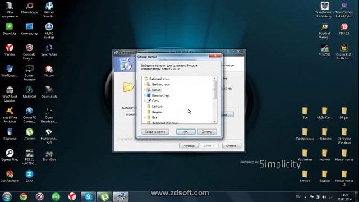Open the Victory desktop icon

[x=49, y=71]
